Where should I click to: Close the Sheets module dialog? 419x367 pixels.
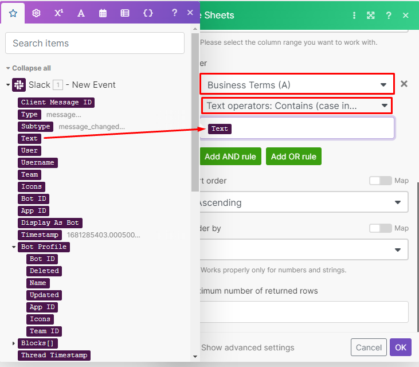tap(406, 15)
